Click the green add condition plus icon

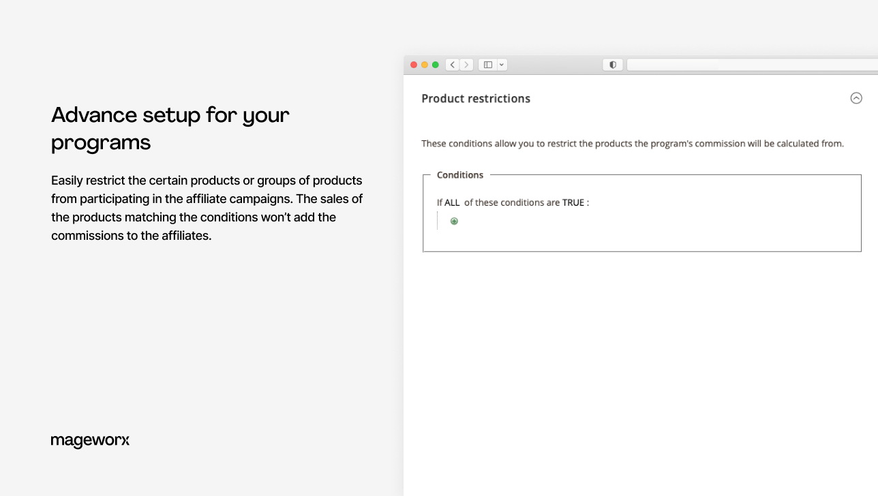[454, 221]
